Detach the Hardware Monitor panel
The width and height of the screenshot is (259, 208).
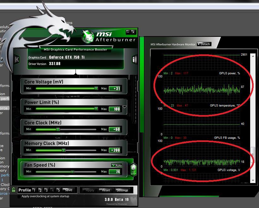click(204, 44)
